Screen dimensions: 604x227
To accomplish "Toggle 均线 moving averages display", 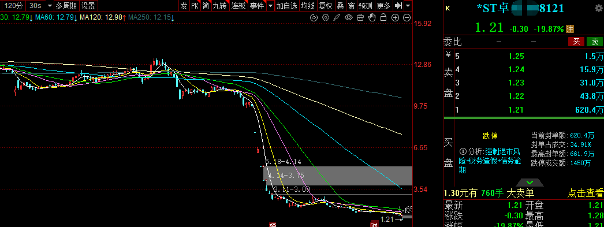I will pos(307,5).
